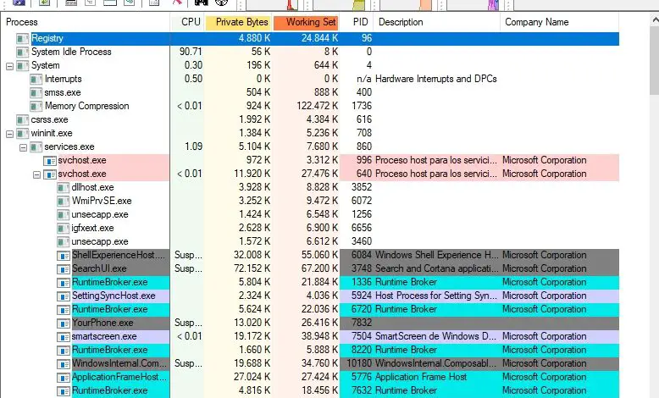The height and width of the screenshot is (398, 659).
Task: Sort by Private Bytes column header
Action: pyautogui.click(x=239, y=22)
